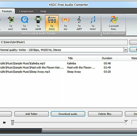Skip forward with the fast-forward control

pyautogui.click(x=4, y=122)
